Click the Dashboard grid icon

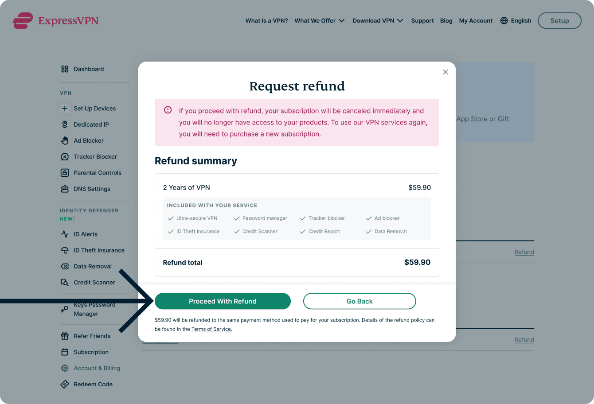(65, 69)
